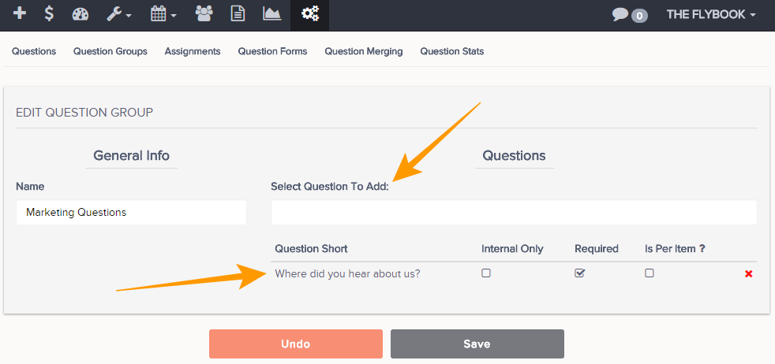The height and width of the screenshot is (364, 775).
Task: Click 'Where did you hear about us?' text
Action: click(x=347, y=273)
